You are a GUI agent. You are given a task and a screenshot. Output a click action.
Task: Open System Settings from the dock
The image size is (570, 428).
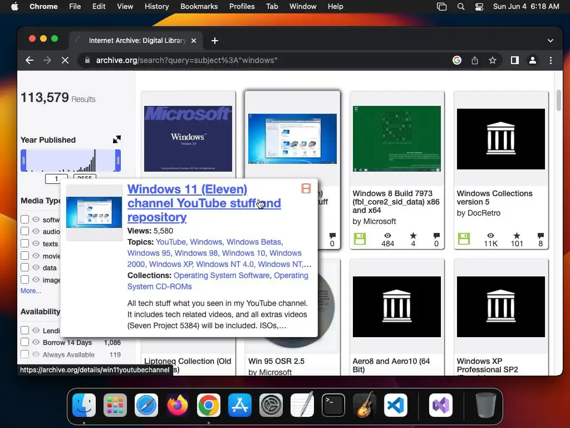click(x=271, y=405)
